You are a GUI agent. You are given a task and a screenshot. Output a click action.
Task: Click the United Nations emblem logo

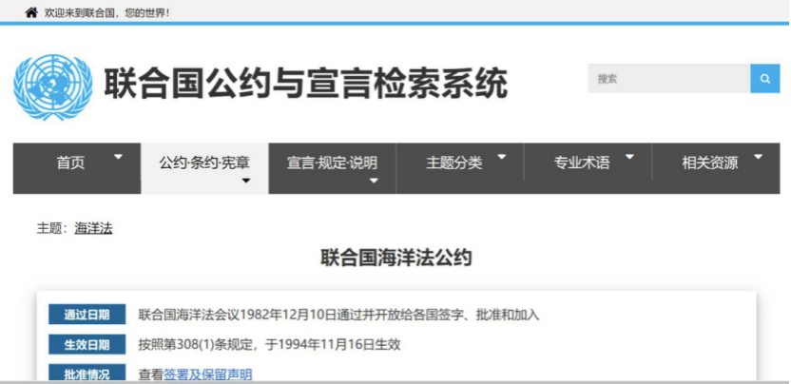point(53,86)
